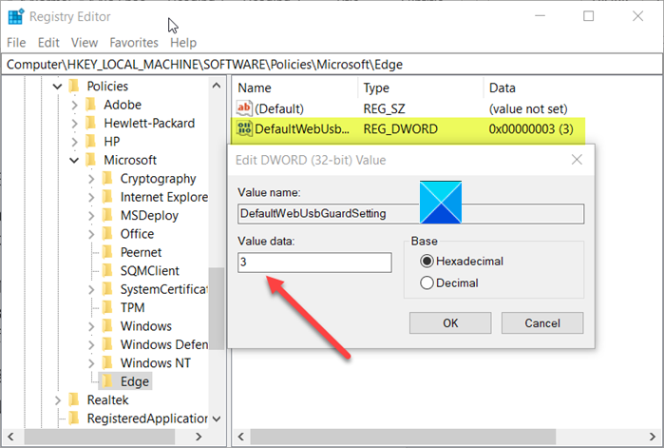Click the registry path address bar
Image resolution: width=664 pixels, height=448 pixels.
[x=332, y=65]
